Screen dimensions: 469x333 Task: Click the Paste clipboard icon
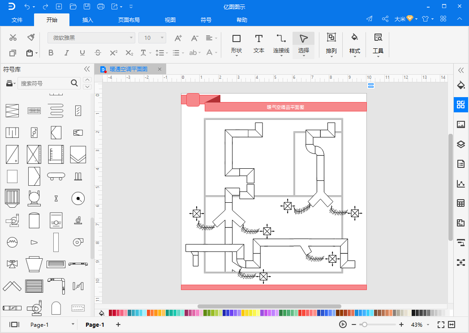(30, 53)
